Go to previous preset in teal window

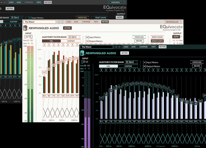coord(116,47)
